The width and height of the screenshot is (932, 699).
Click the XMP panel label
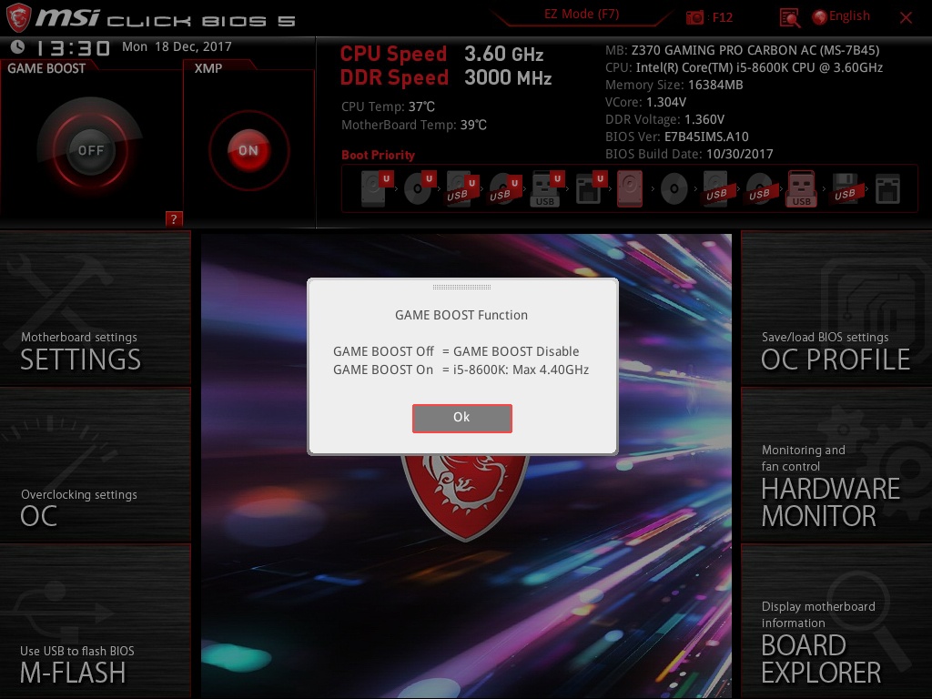tap(208, 68)
